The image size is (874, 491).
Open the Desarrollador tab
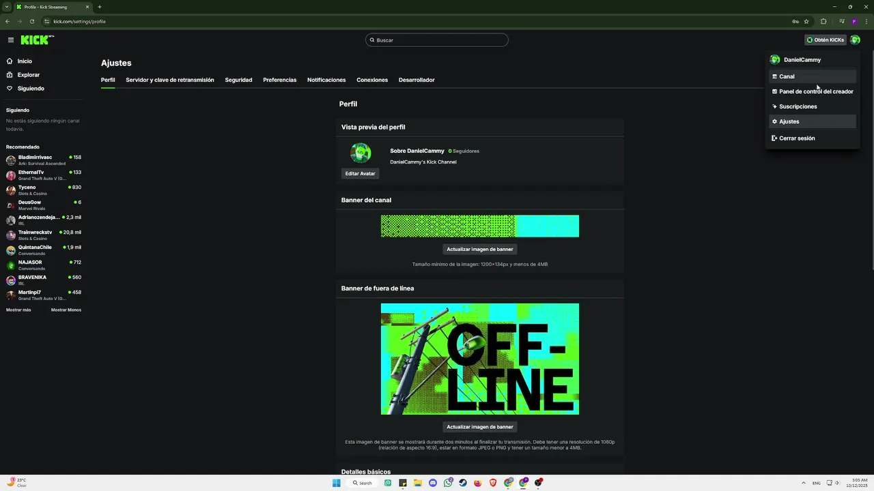click(x=417, y=80)
